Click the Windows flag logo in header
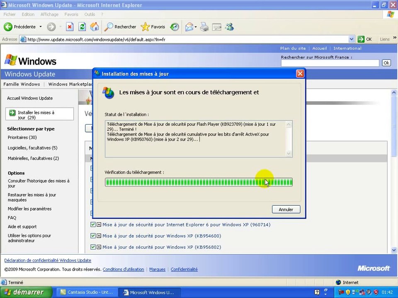This screenshot has height=298, width=398. click(x=11, y=60)
